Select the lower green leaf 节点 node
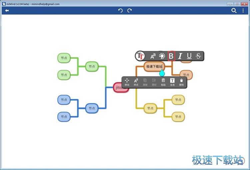 [x=64, y=75]
